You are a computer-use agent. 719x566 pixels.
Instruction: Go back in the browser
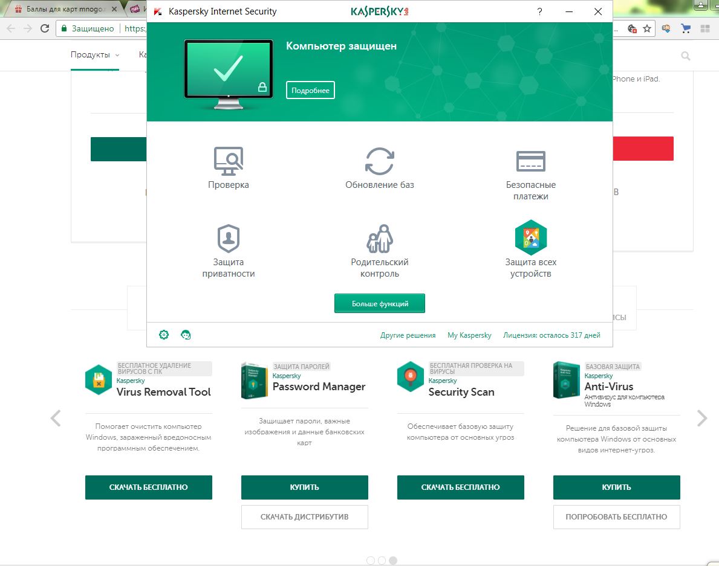[x=11, y=28]
